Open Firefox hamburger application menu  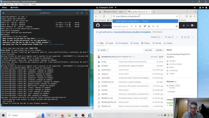point(195,16)
